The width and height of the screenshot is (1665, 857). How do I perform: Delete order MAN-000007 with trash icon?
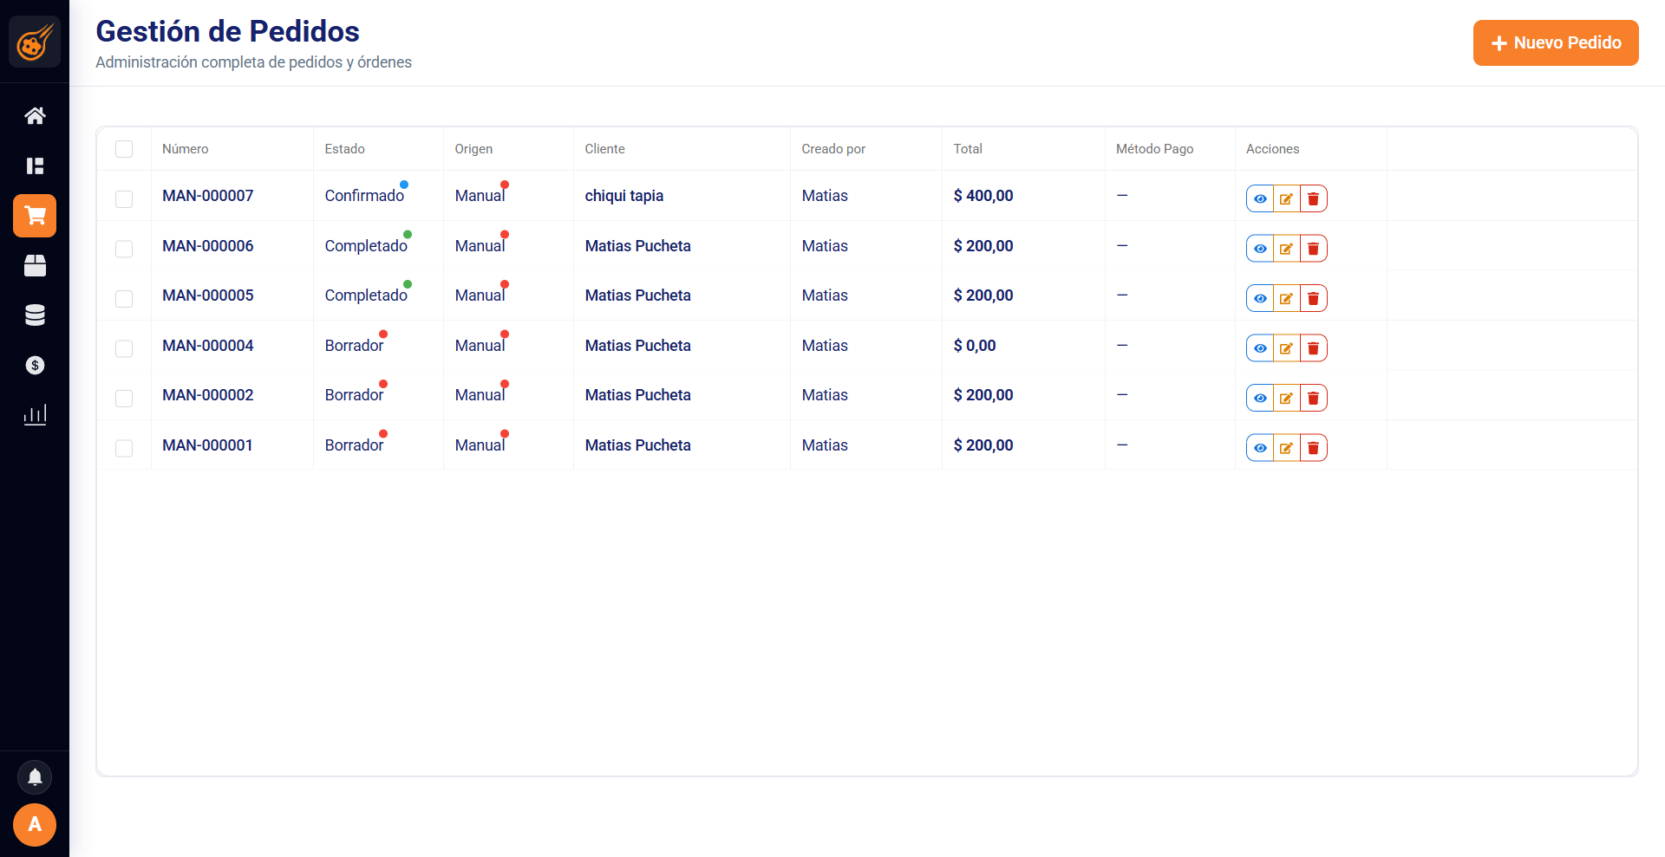click(1314, 198)
